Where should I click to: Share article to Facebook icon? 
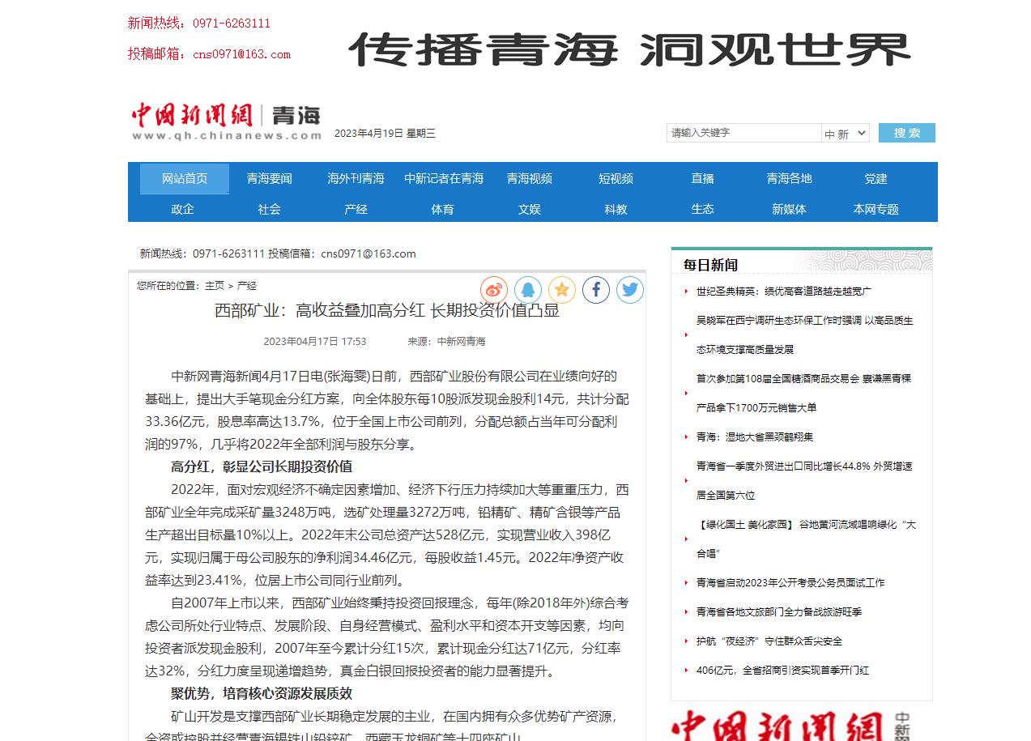click(596, 289)
